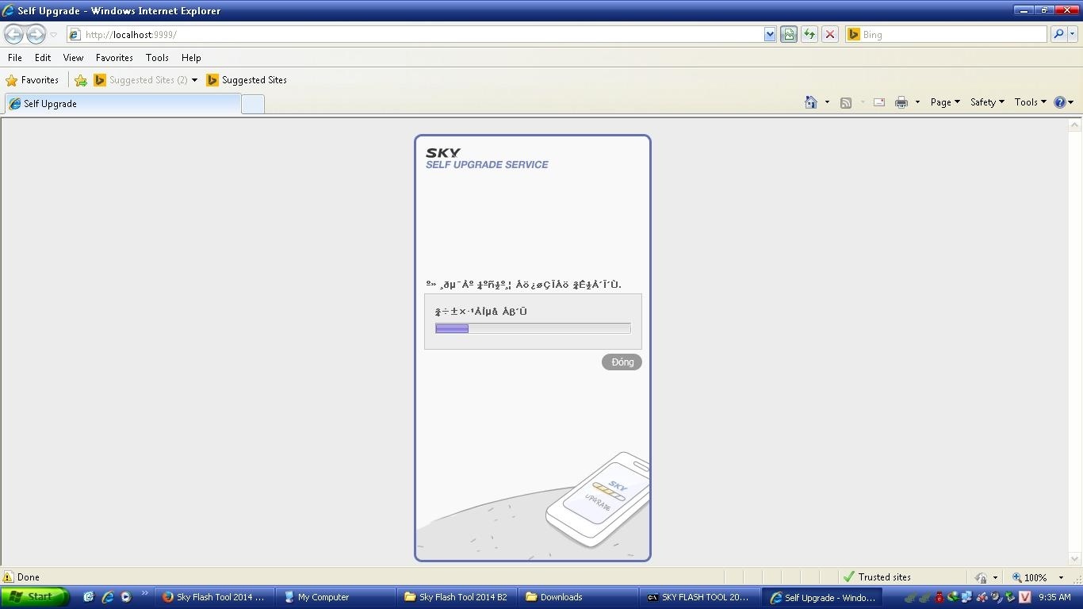Show the desktop from Quick Launch
Screen dimensions: 1083x609
[x=89, y=597]
